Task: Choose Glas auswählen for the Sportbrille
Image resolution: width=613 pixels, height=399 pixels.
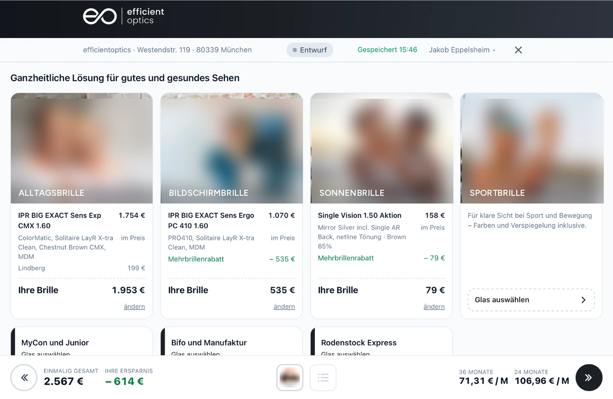Action: tap(531, 300)
